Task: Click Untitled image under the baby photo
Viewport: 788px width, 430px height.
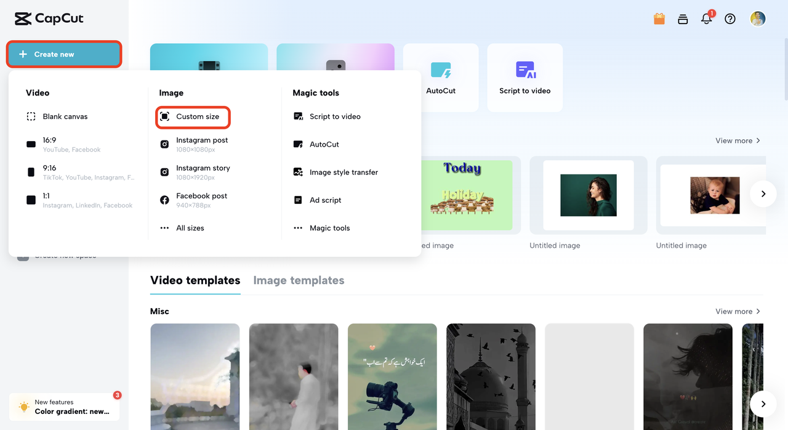Action: point(681,245)
